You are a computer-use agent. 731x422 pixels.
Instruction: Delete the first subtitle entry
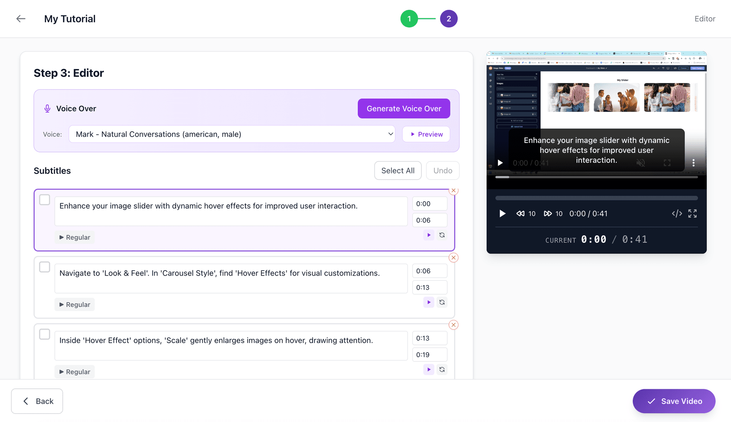[453, 191]
